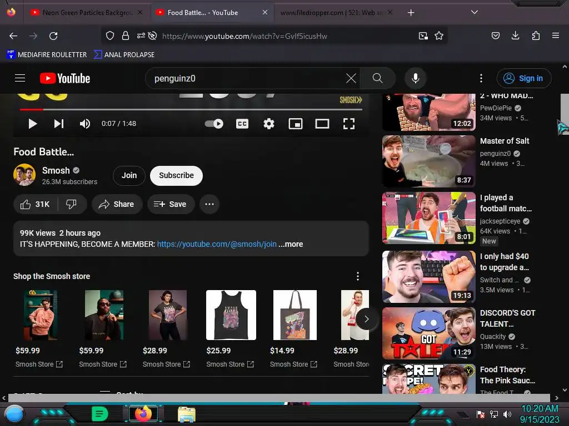This screenshot has width=569, height=426.
Task: Open picture-in-picture icon in address bar
Action: coord(423,35)
